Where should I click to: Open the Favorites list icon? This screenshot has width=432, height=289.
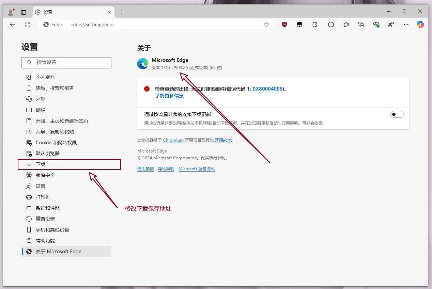[x=346, y=25]
